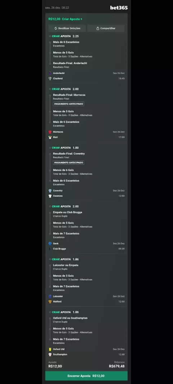Click the Coventry light-blue jersey icon
The width and height of the screenshot is (173, 384).
tap(50, 191)
